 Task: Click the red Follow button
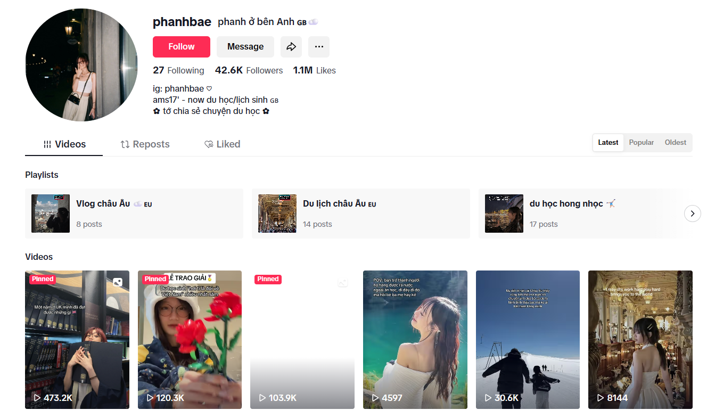point(182,47)
